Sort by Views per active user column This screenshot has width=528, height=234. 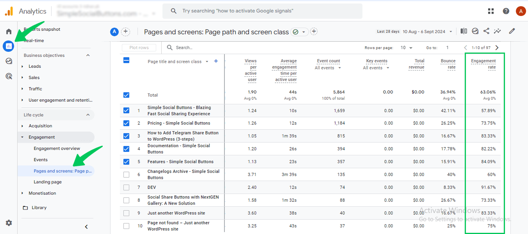click(251, 70)
